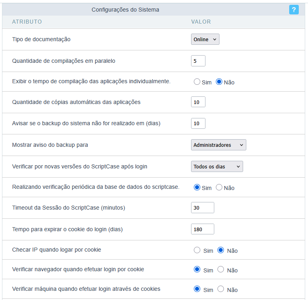Enable Sim for Checar IP por cookie
The height and width of the screenshot is (300, 308).
point(197,250)
